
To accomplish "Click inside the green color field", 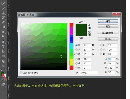I will (x=44, y=46).
